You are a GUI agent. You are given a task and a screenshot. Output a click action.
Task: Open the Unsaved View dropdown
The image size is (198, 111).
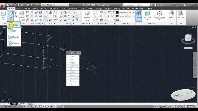click(125, 16)
